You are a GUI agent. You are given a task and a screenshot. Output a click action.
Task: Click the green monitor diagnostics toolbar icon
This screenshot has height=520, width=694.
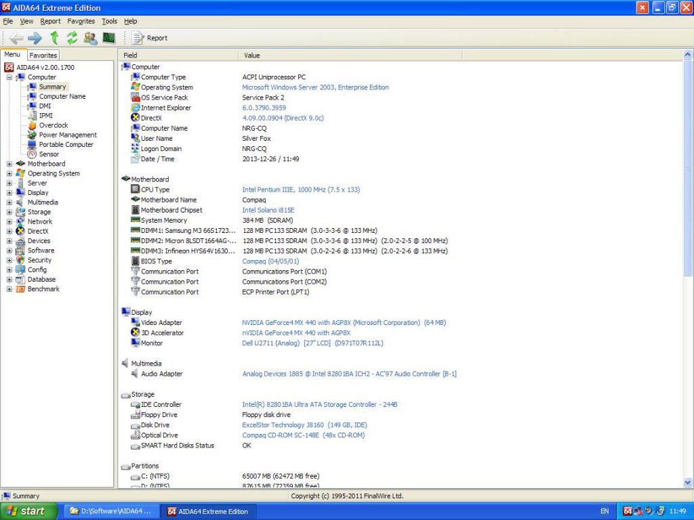click(108, 38)
